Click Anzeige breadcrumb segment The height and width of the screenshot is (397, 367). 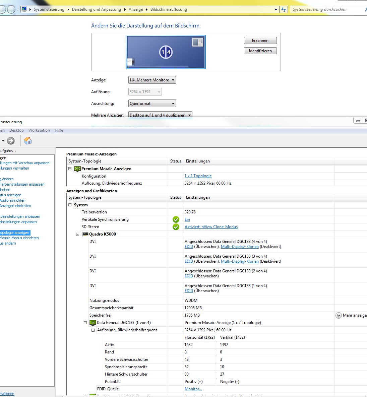pos(136,9)
